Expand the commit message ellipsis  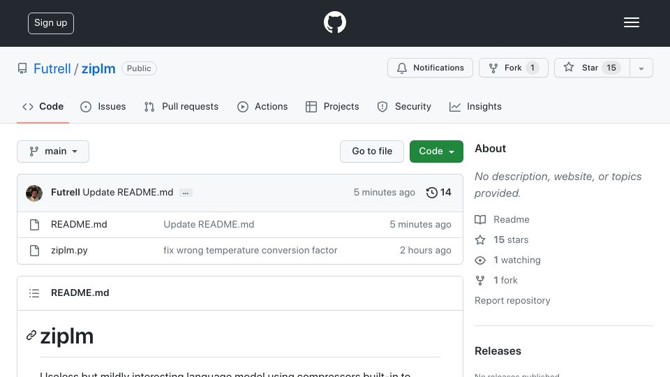click(186, 193)
